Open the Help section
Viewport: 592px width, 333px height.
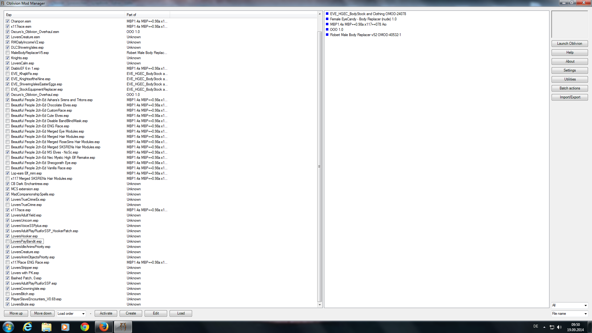click(569, 52)
